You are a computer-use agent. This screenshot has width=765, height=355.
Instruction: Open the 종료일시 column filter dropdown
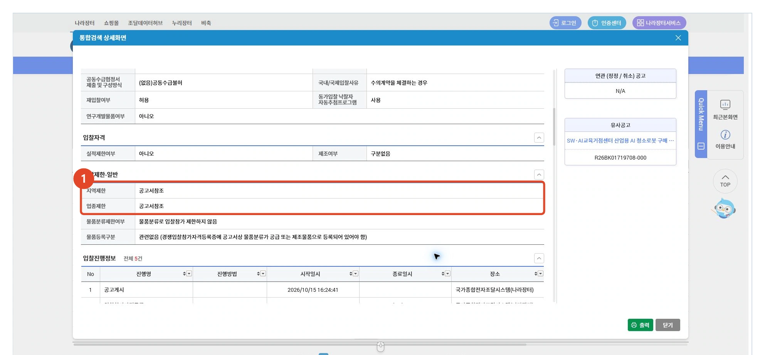(447, 274)
